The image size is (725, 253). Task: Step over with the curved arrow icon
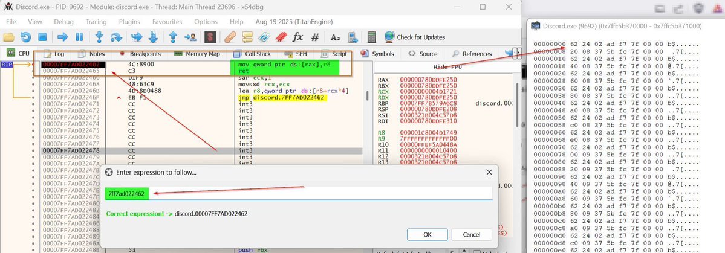(x=115, y=37)
